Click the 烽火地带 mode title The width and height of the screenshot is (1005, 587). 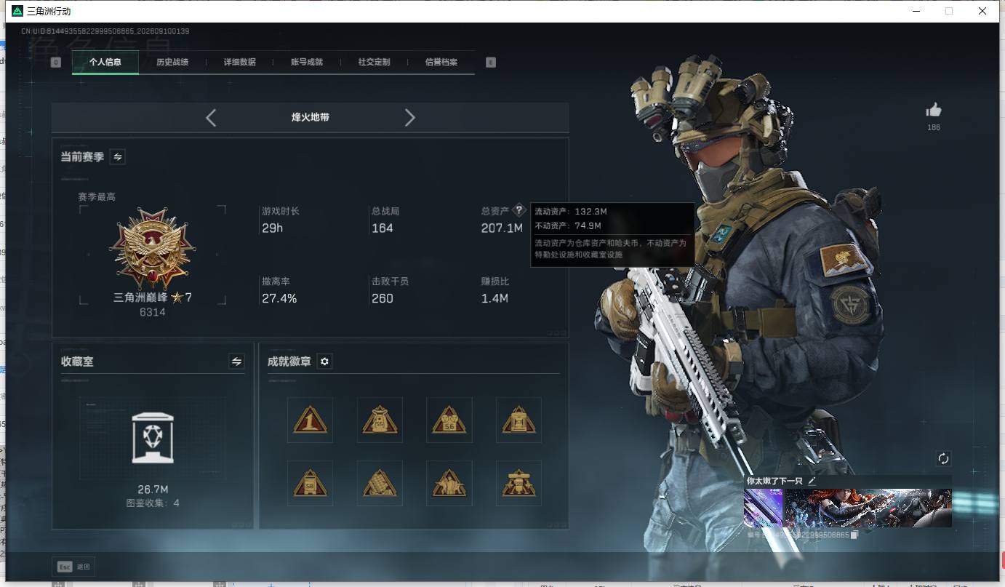311,117
